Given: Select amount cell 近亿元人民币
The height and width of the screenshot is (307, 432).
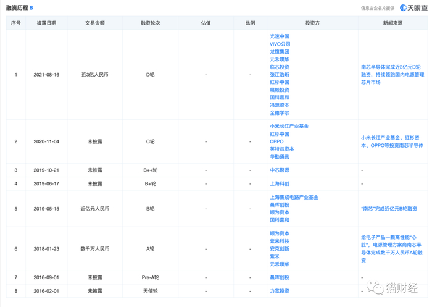Looking at the screenshot, I should [95, 209].
